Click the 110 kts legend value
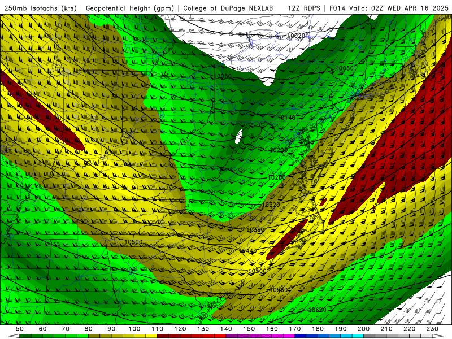 158,329
